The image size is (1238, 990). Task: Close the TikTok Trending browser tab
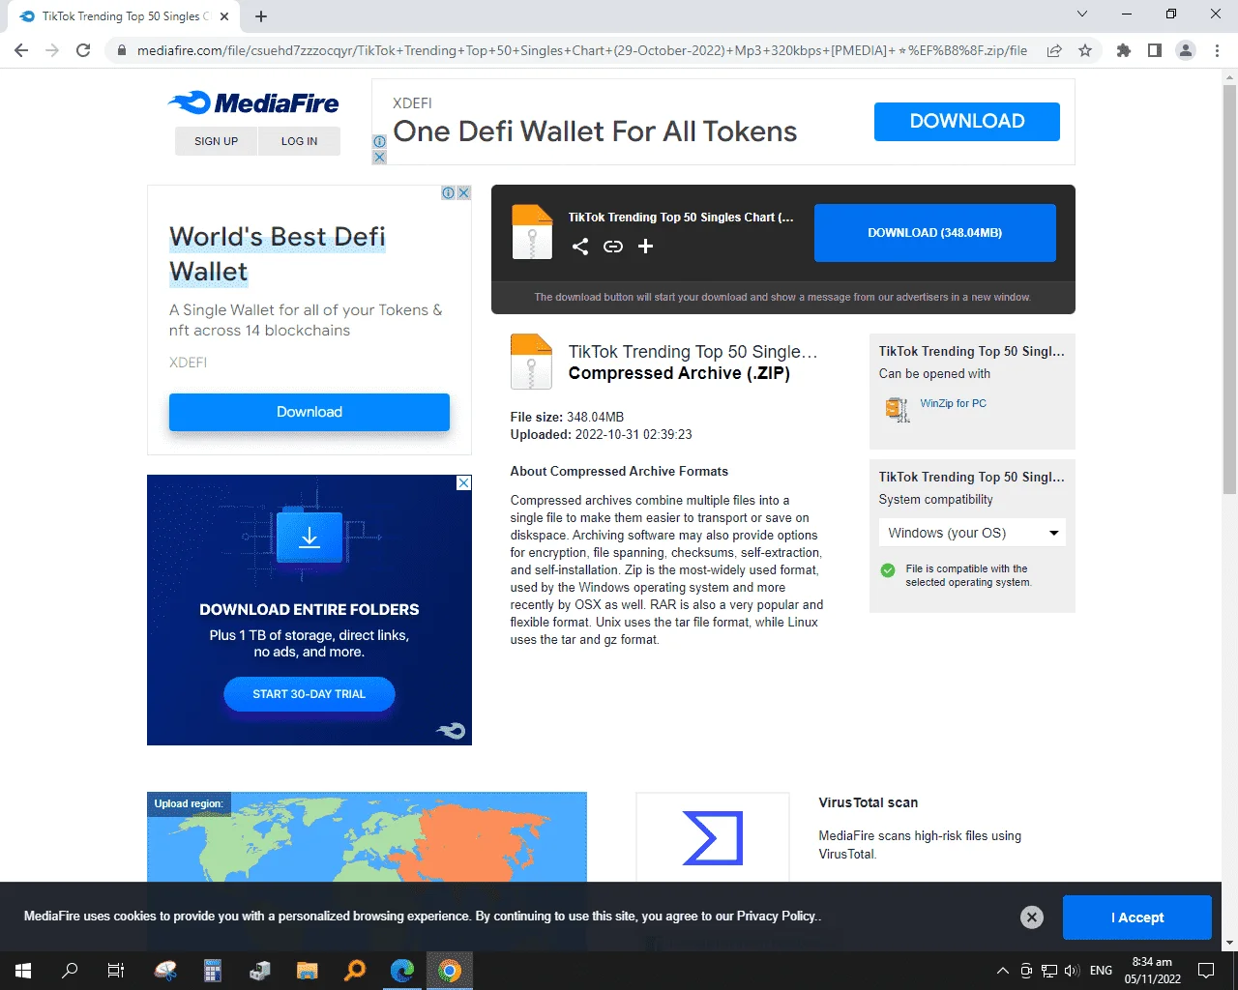pyautogui.click(x=224, y=16)
